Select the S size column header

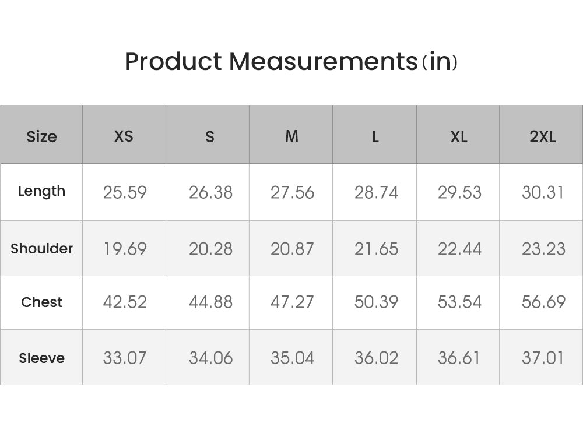[210, 137]
